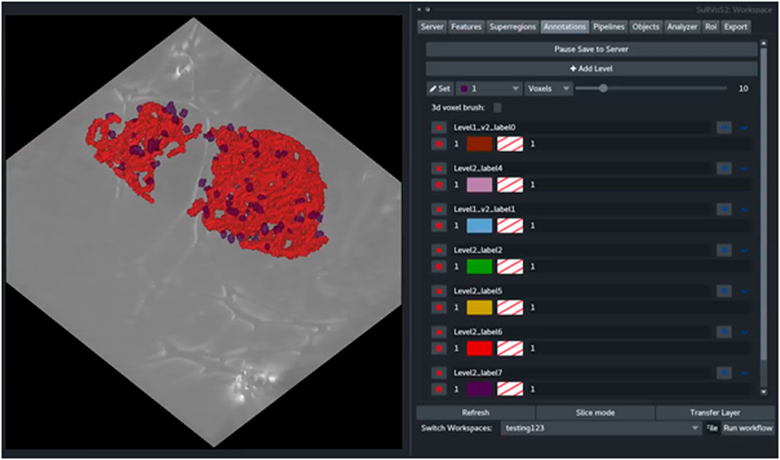
Task: Delete the Level1_v2_label1 level via red X
Action: (x=439, y=210)
